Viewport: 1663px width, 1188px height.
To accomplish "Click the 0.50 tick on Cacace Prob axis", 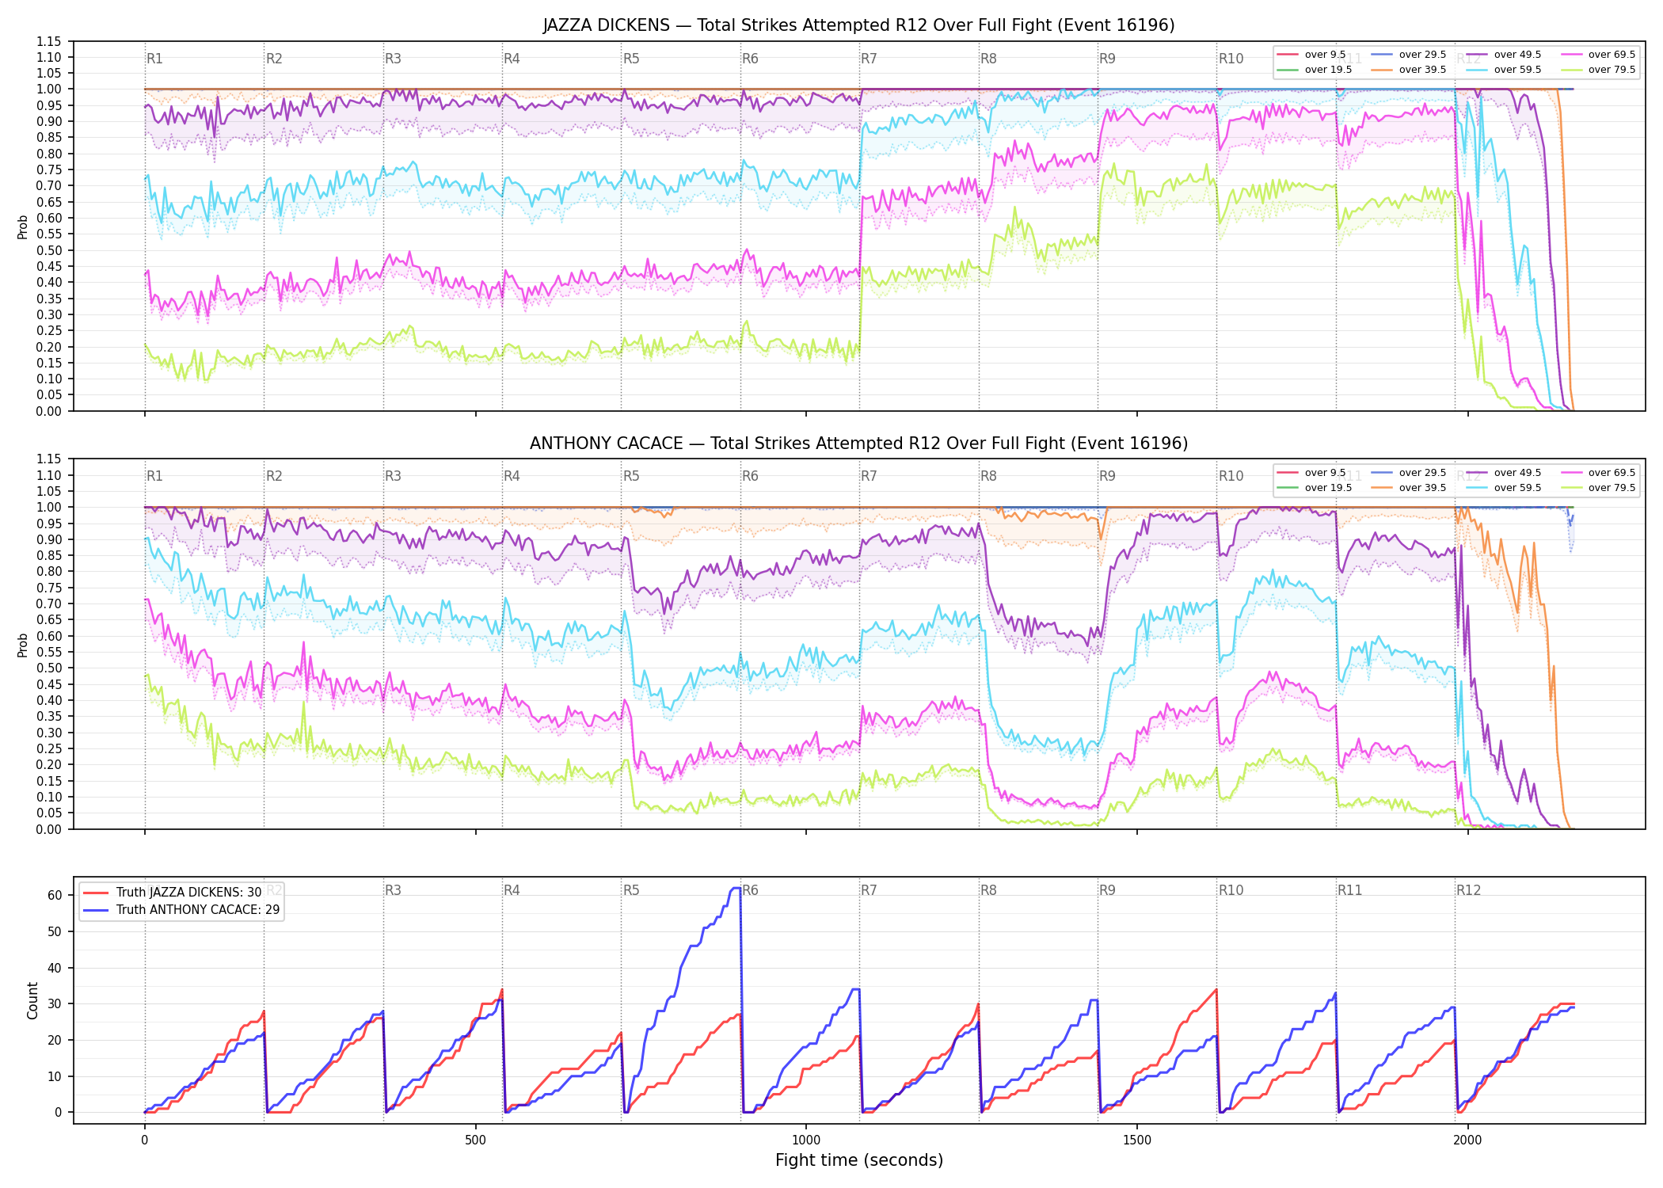I will point(49,668).
